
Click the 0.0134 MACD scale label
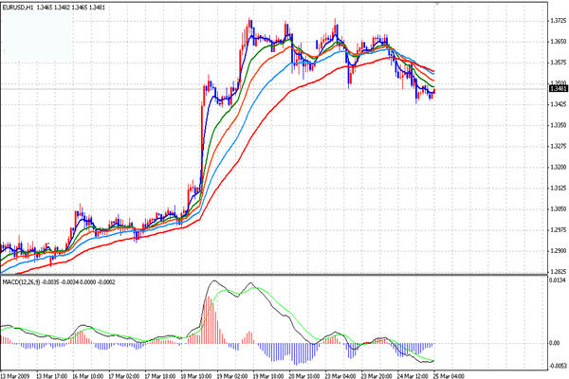559,280
